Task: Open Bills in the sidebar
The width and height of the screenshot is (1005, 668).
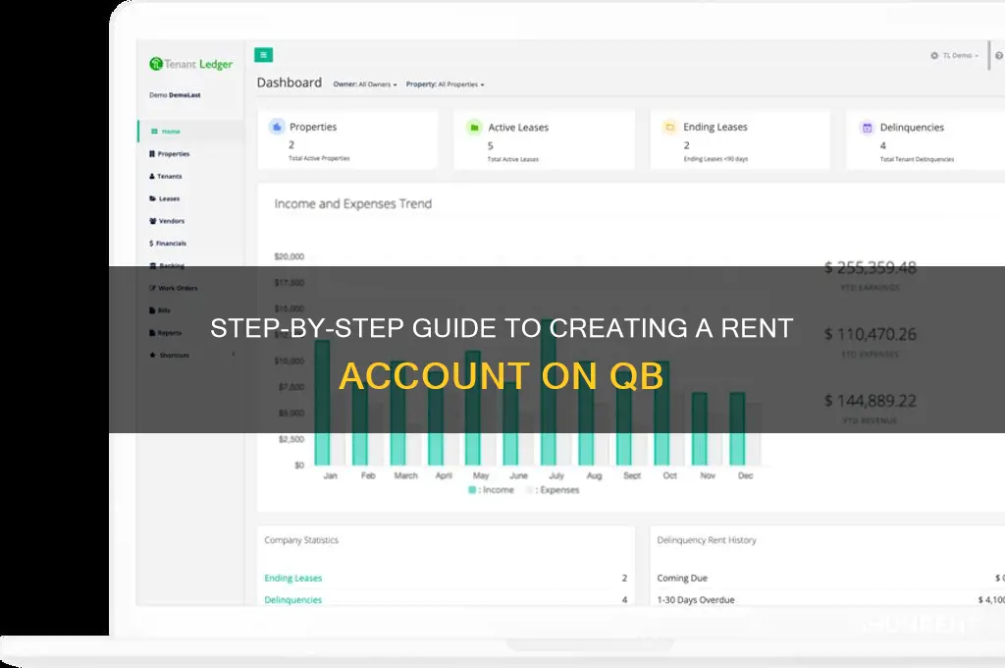Action: point(160,310)
